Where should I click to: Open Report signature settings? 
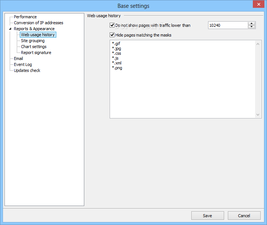[36, 53]
